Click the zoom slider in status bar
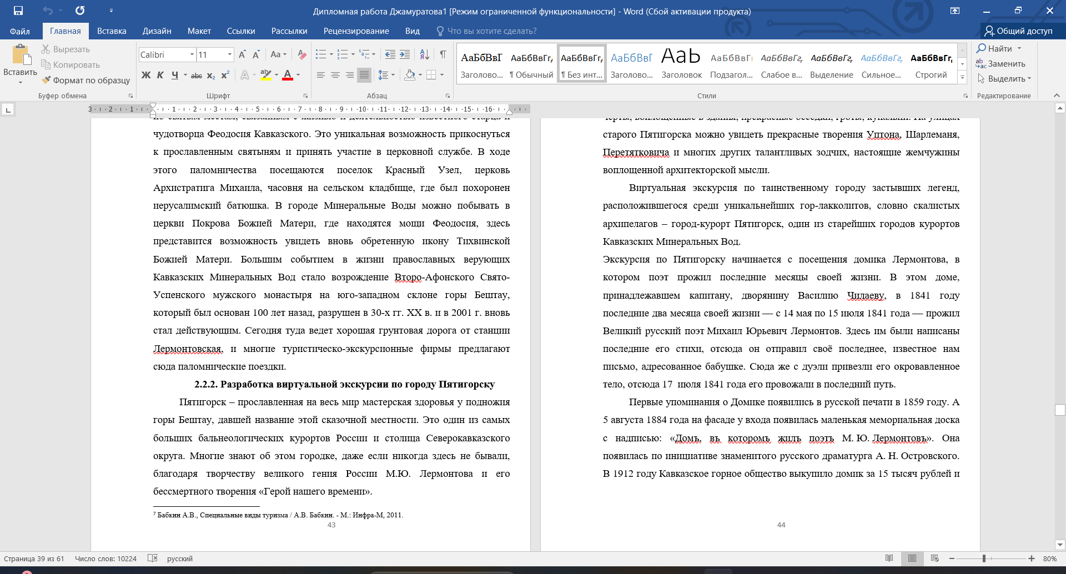The height and width of the screenshot is (574, 1066). (x=984, y=558)
